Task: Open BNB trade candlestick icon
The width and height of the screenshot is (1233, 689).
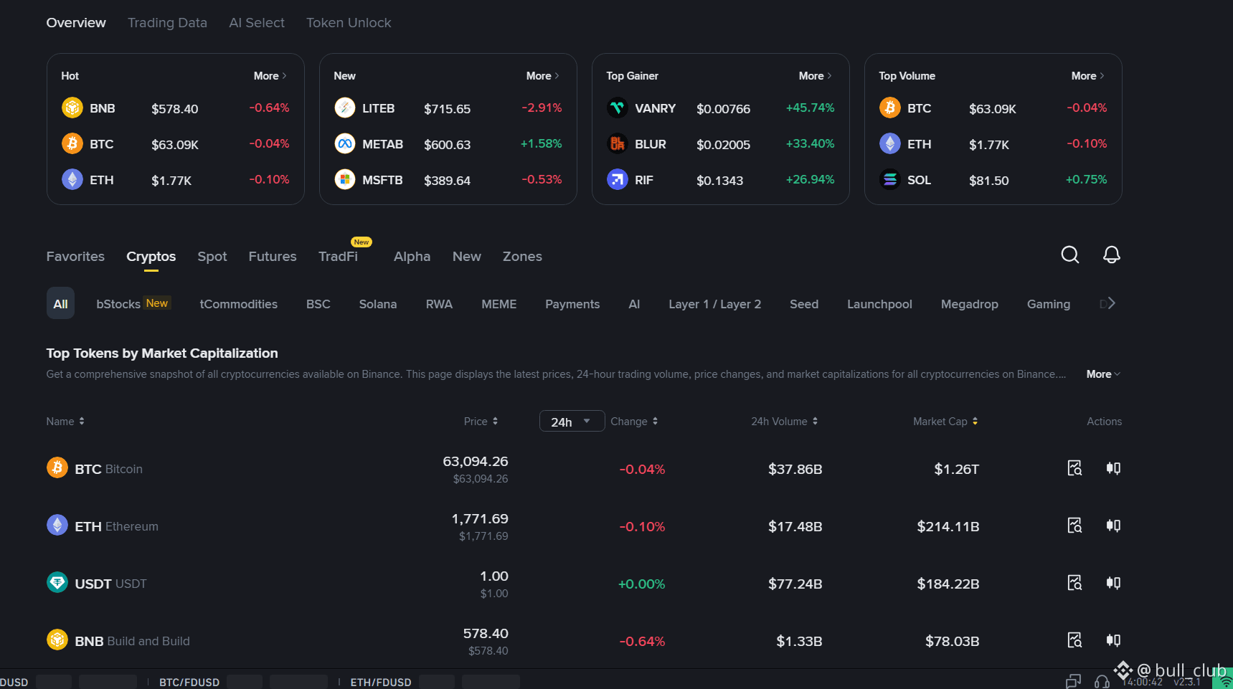Action: [1113, 640]
